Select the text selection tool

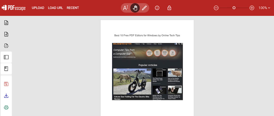pyautogui.click(x=126, y=8)
